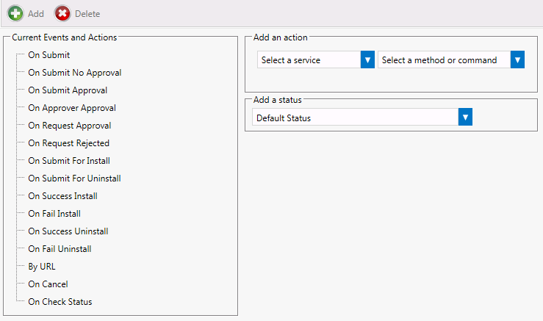Screen dimensions: 543x321
Task: Click the On Success Uninstall event
Action: pyautogui.click(x=68, y=231)
